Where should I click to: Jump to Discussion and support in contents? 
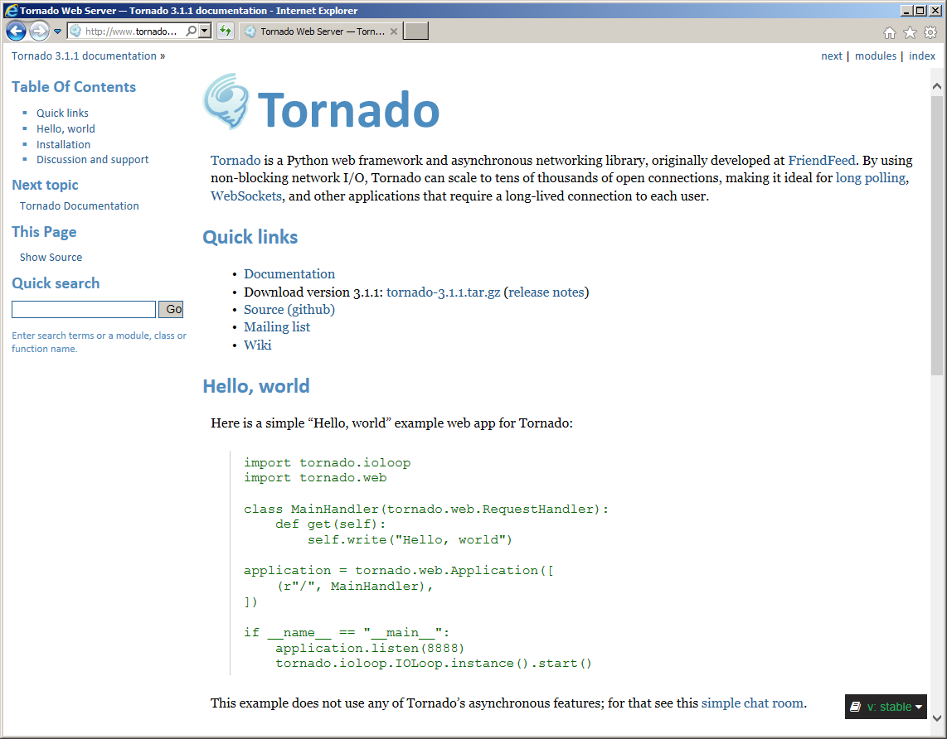pyautogui.click(x=92, y=159)
